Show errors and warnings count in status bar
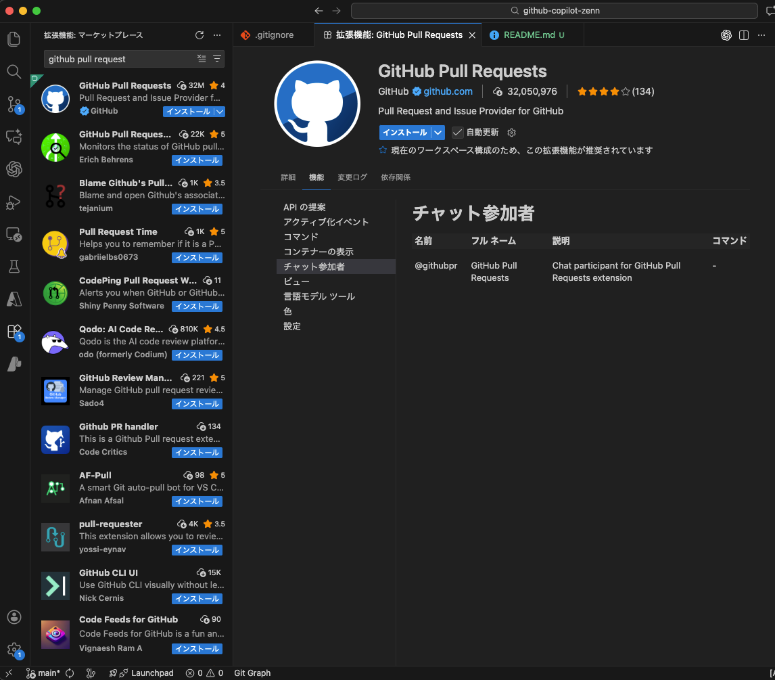The height and width of the screenshot is (680, 775). 204,673
